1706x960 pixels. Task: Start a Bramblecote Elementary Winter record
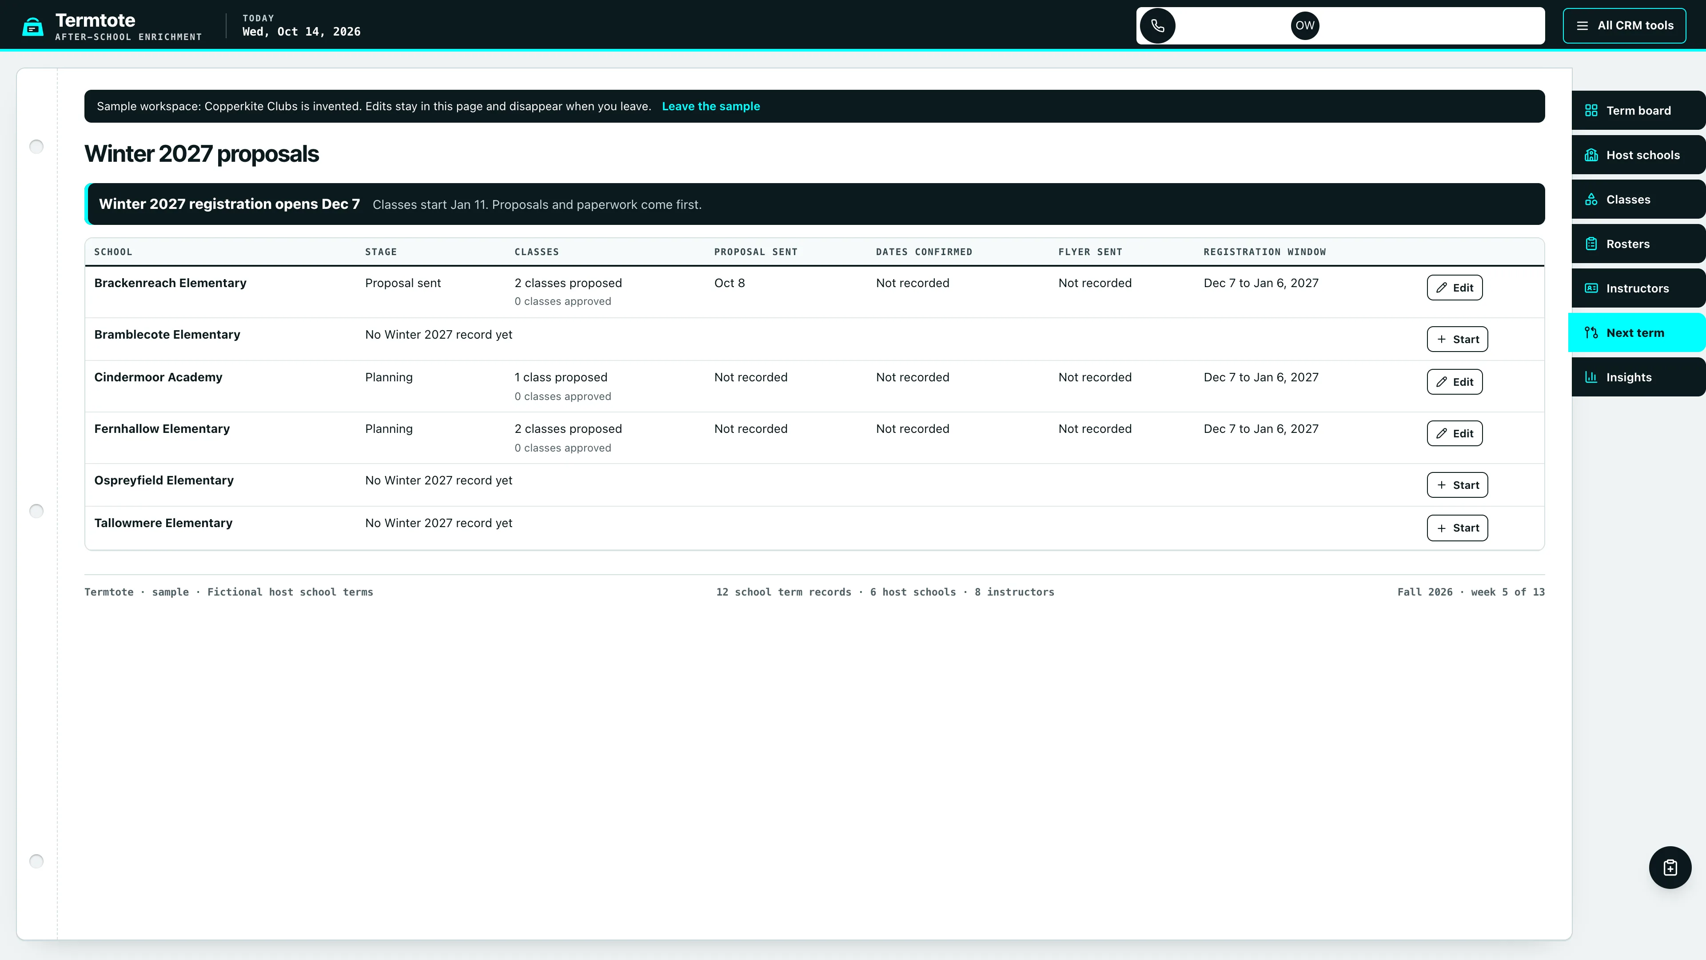coord(1457,339)
